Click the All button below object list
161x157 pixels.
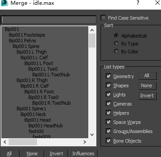click(x=10, y=154)
